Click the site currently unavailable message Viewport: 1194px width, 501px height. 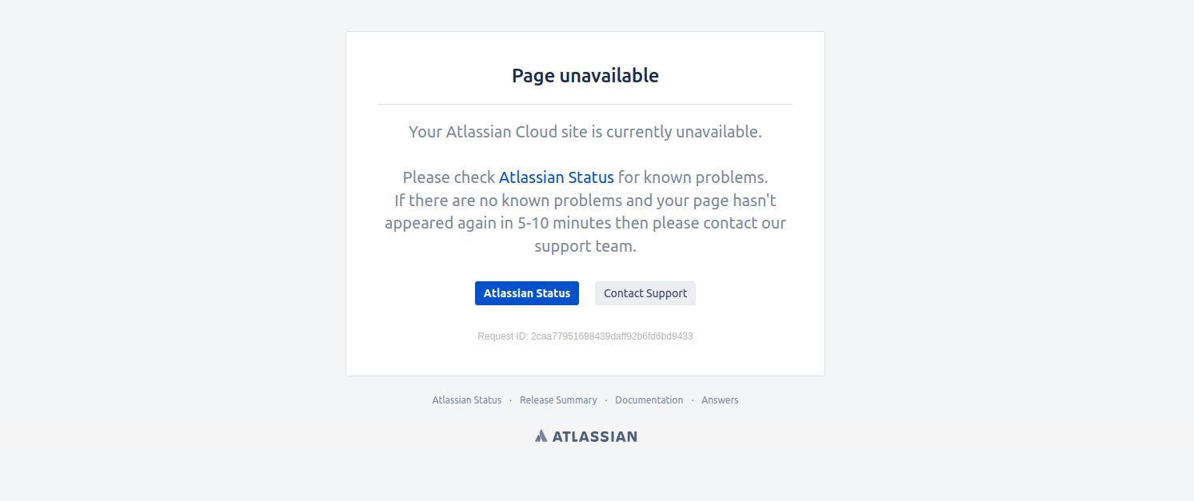tap(585, 132)
